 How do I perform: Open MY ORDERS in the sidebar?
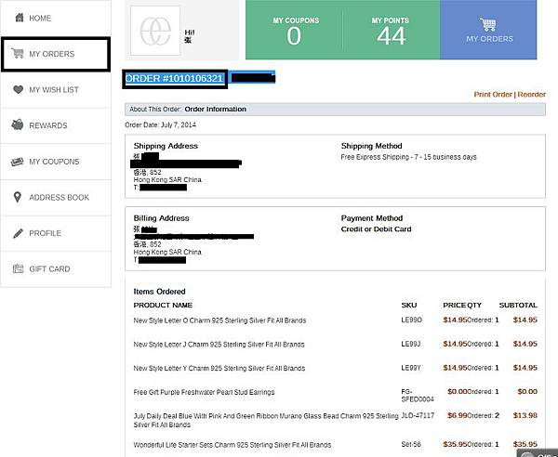56,54
